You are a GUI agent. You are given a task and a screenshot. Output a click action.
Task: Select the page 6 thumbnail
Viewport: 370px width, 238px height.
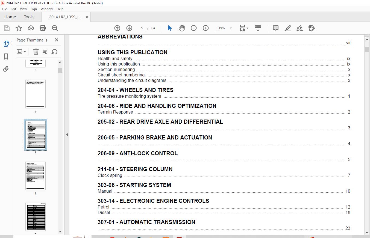point(36,176)
